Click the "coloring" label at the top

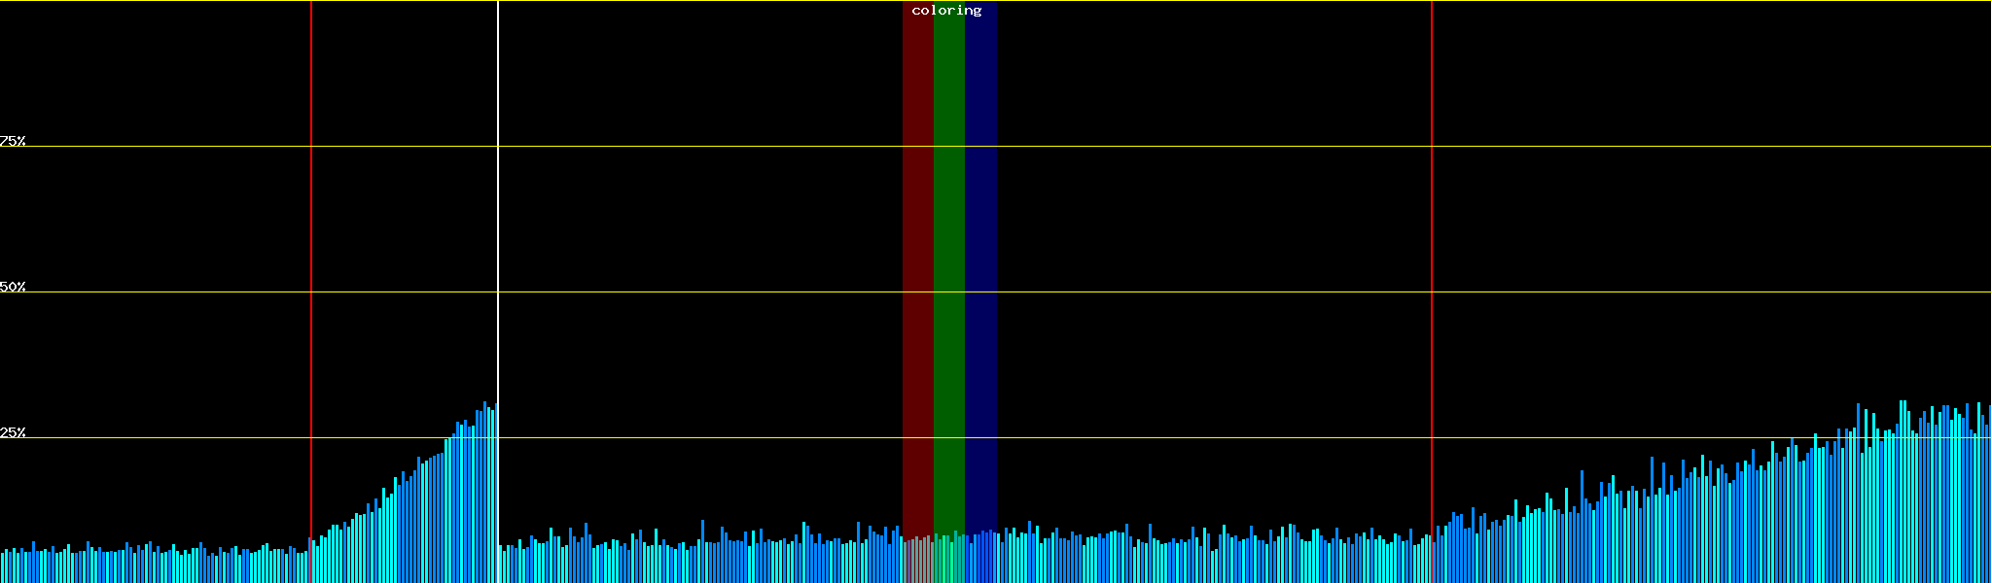946,11
